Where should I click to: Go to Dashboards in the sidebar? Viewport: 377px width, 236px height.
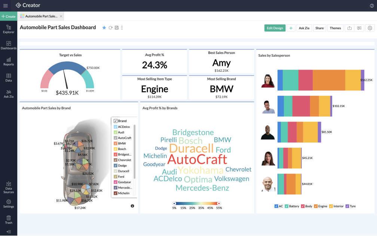click(9, 45)
